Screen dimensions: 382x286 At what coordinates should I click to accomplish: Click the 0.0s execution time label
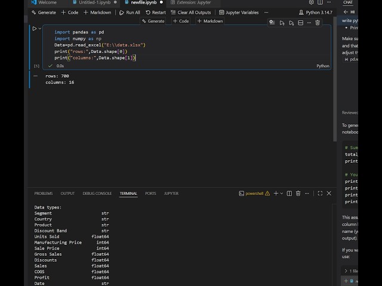(x=60, y=66)
